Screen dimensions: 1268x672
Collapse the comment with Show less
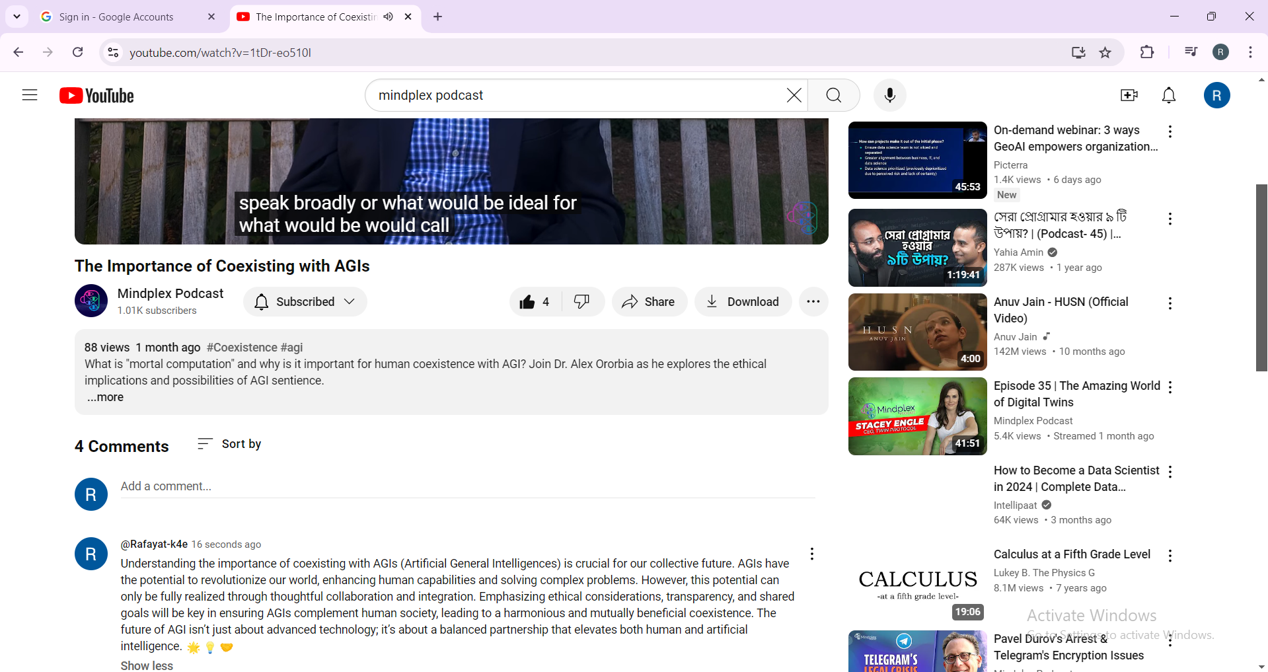(147, 665)
